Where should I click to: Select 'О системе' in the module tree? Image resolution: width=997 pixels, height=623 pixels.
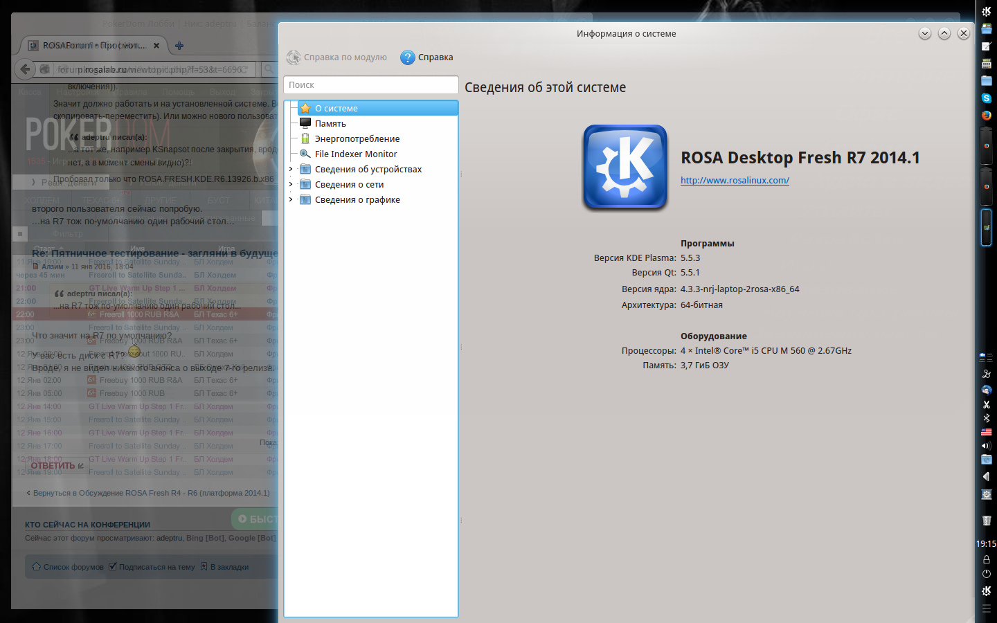378,108
